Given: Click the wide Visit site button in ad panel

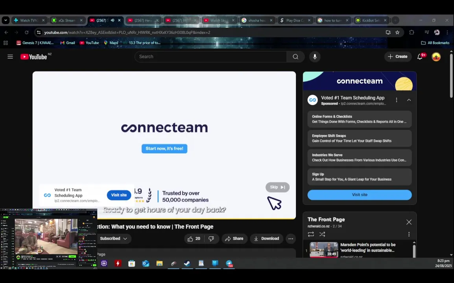Looking at the screenshot, I should coord(360,195).
